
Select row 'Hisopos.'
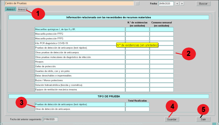click(80, 62)
